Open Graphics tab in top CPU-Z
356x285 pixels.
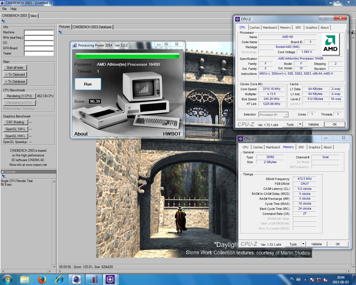[x=311, y=28]
